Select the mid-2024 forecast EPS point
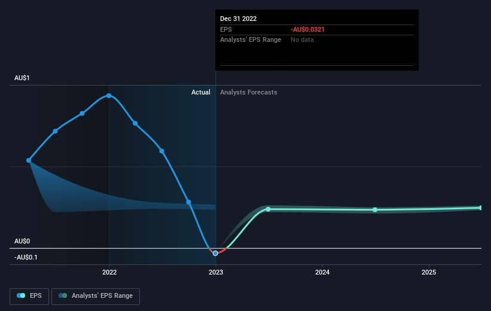 tap(375, 210)
